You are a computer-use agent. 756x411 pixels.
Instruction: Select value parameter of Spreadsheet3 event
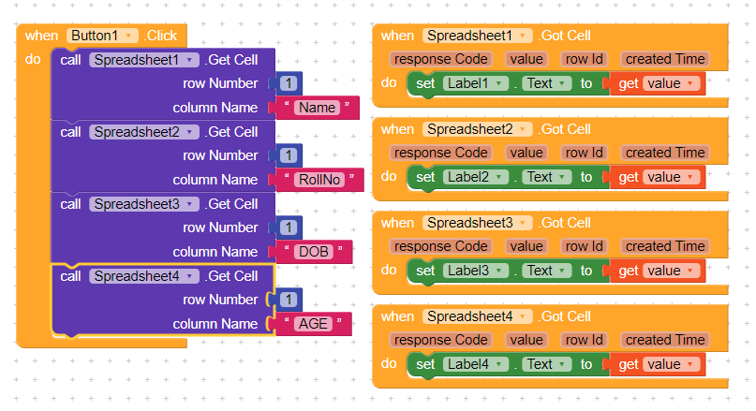tap(526, 245)
